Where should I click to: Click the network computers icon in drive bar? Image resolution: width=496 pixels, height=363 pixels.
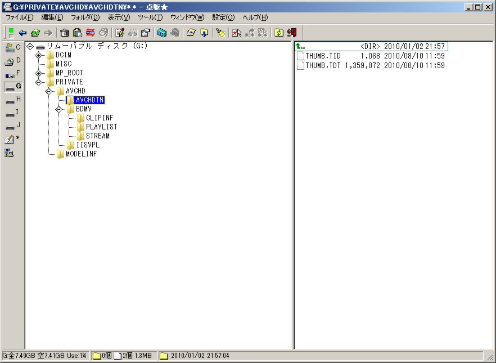click(10, 153)
